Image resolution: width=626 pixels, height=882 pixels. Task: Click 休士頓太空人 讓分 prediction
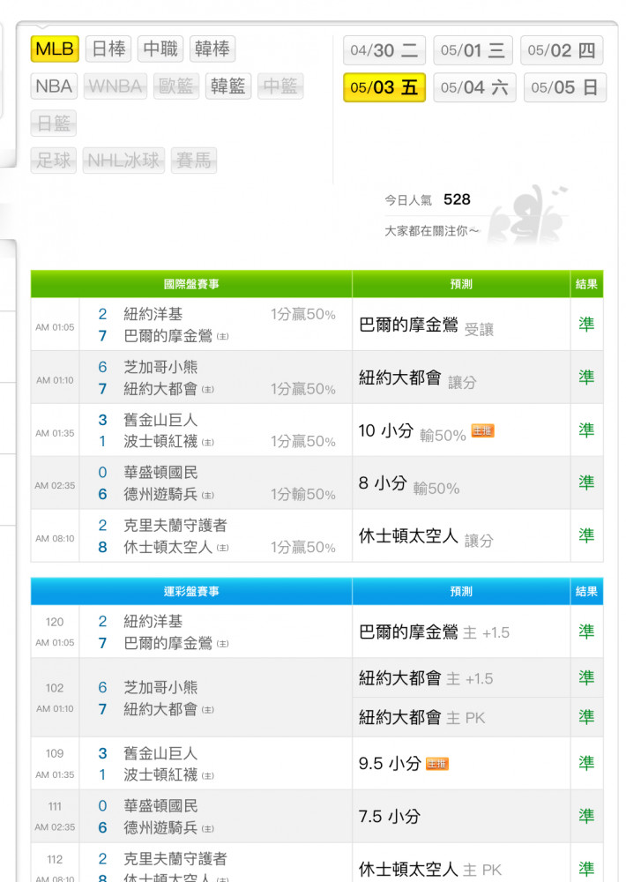pos(427,537)
